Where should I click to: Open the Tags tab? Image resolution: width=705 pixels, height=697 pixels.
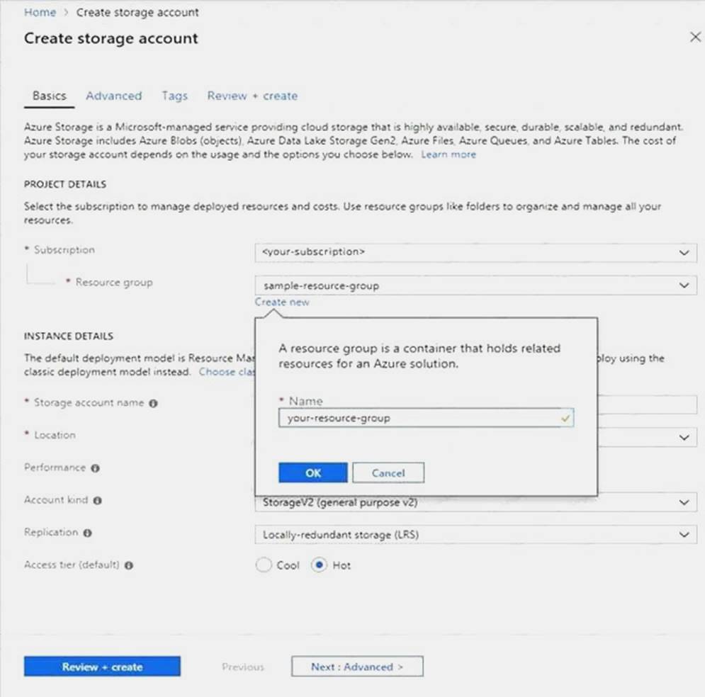click(174, 96)
